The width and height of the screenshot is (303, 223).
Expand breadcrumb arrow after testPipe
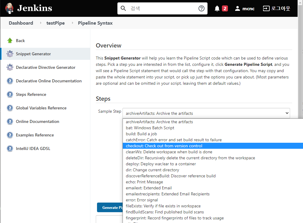[x=72, y=23]
